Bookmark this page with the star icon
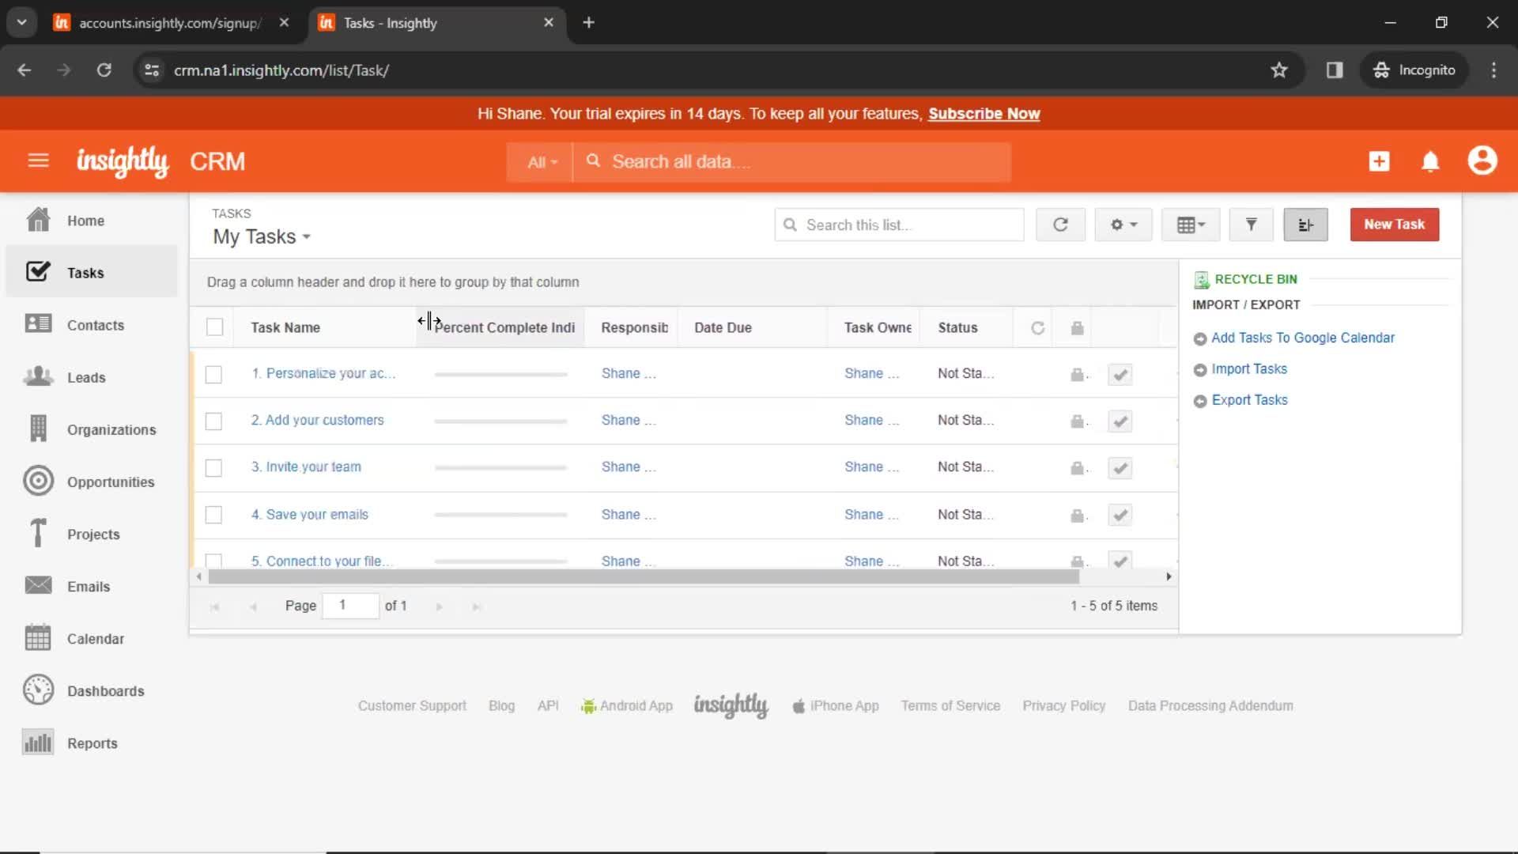Viewport: 1518px width, 854px height. 1278,70
